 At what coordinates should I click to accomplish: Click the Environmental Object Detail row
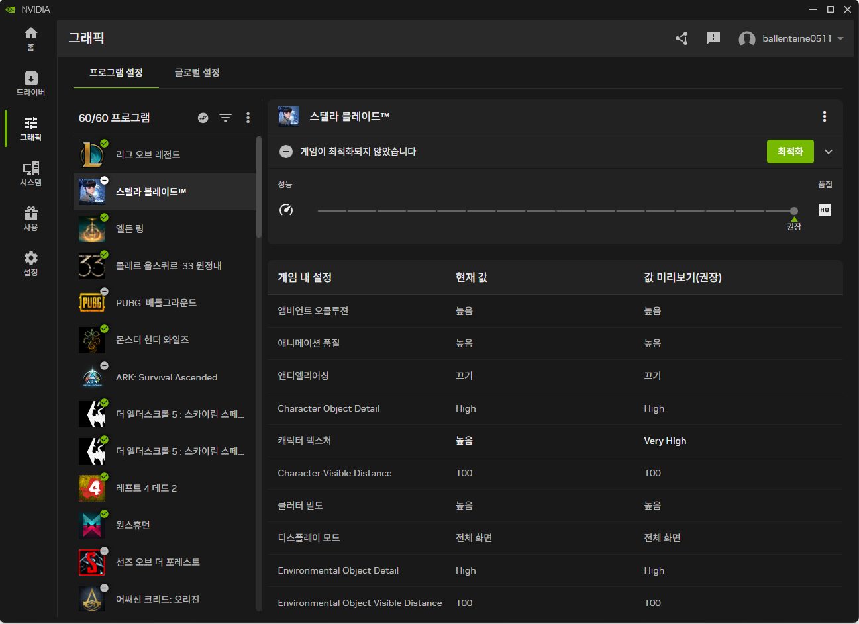click(555, 570)
